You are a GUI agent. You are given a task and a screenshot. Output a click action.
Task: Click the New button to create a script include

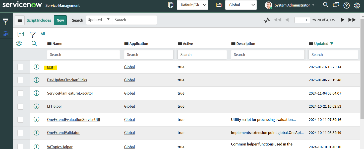pos(60,20)
